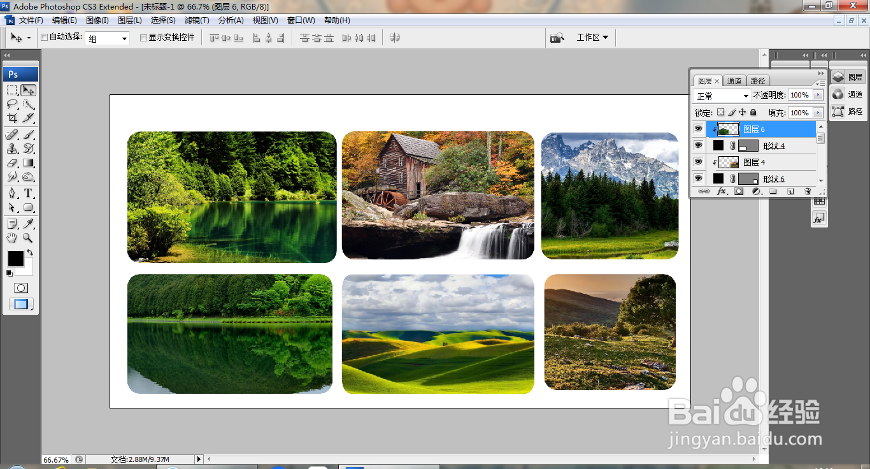
Task: Open status bar info arrow
Action: click(199, 459)
